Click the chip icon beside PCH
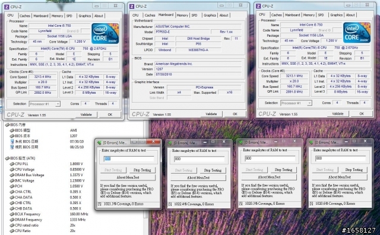380x235 pixels. (x=12, y=186)
